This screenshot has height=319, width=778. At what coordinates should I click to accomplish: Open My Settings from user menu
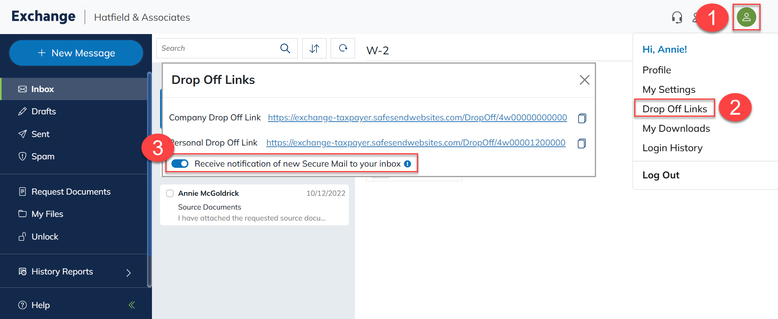669,90
